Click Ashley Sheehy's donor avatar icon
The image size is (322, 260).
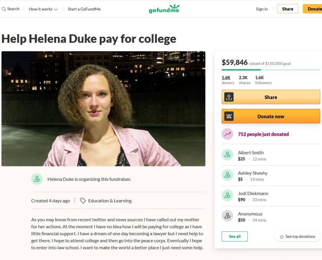pos(227,175)
